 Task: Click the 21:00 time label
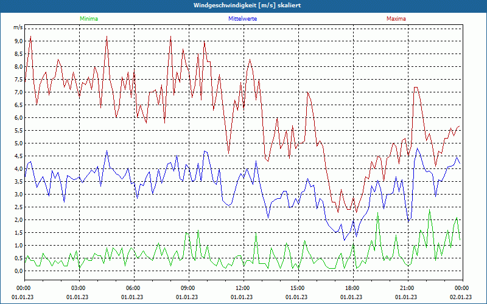[408, 288]
